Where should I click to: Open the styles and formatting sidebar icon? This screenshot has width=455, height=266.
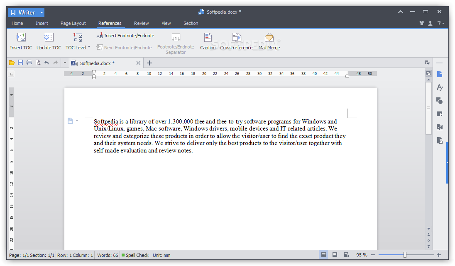tap(440, 87)
